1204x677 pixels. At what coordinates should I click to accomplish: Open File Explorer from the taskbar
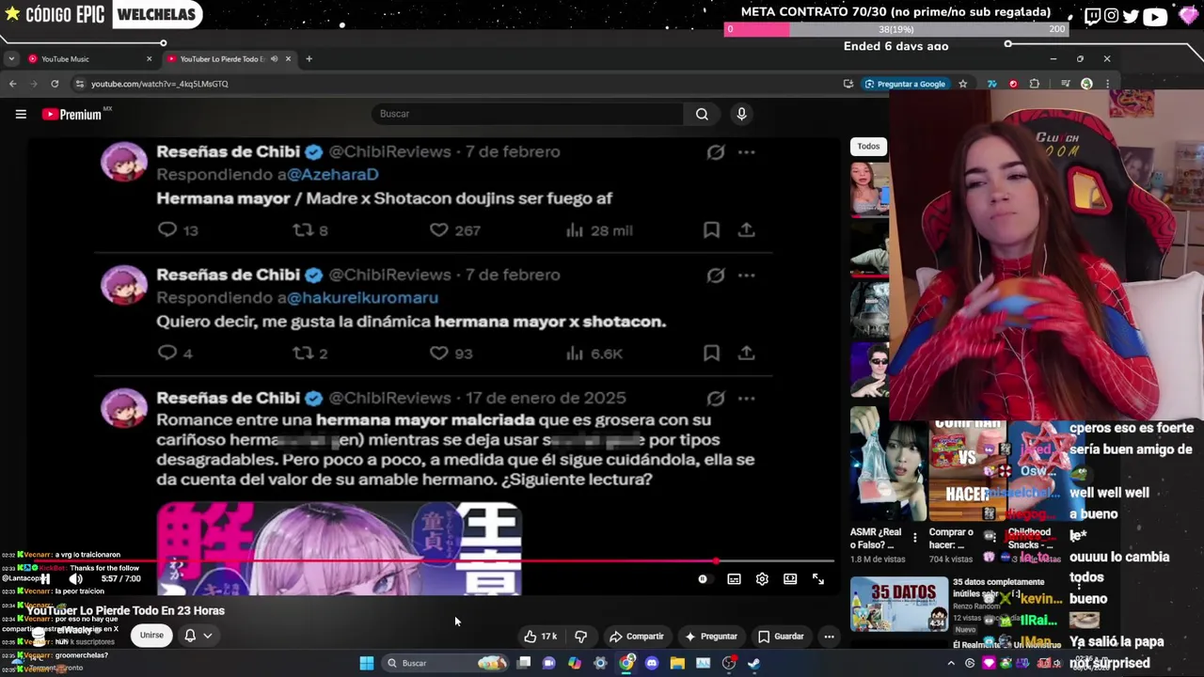(x=677, y=663)
